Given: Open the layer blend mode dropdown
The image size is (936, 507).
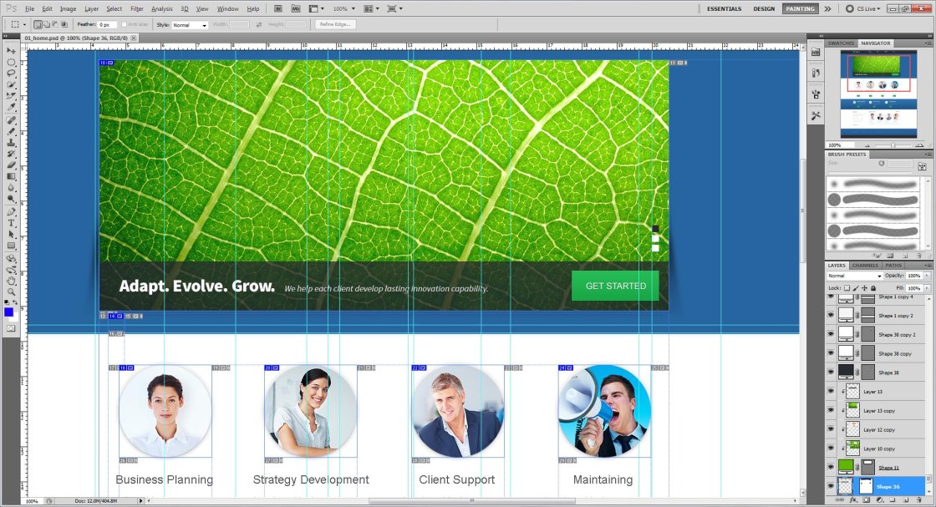Looking at the screenshot, I should coord(854,276).
